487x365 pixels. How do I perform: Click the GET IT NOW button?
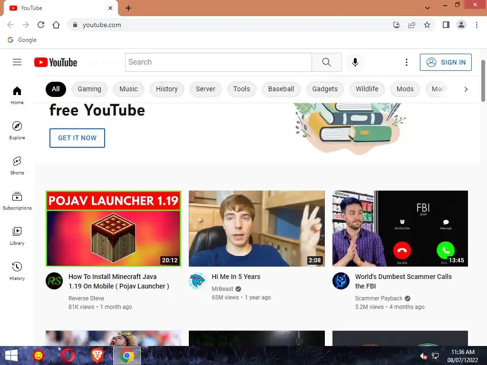coord(77,138)
